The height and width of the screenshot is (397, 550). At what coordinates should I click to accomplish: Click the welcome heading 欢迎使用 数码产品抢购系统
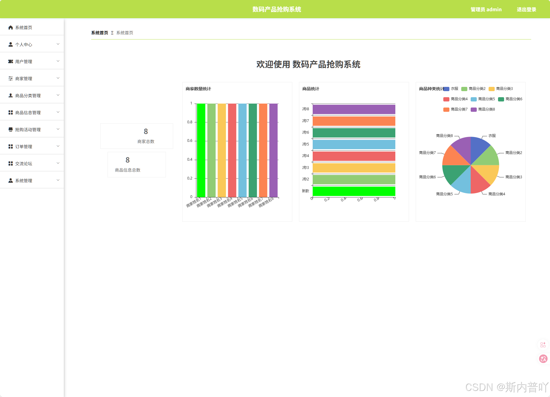click(308, 64)
